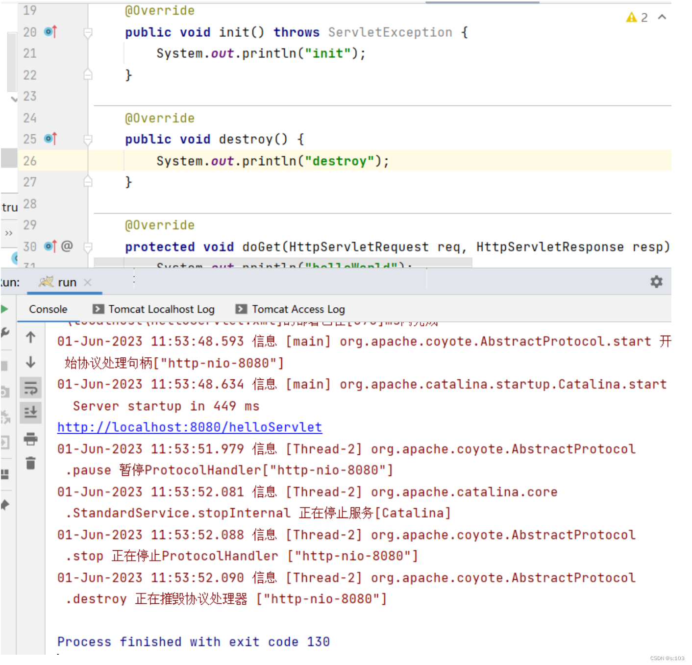This screenshot has width=692, height=665.
Task: Open the localhost:8080/helloServlet link
Action: pos(190,427)
